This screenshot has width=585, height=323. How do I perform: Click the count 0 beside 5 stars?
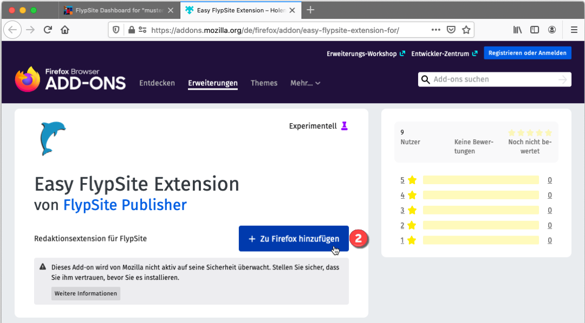tap(550, 180)
